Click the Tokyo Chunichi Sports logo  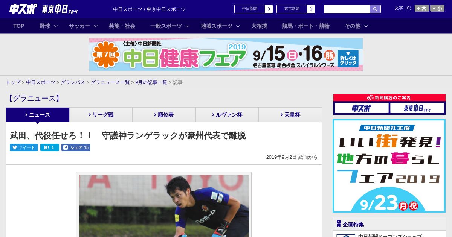tap(60, 9)
